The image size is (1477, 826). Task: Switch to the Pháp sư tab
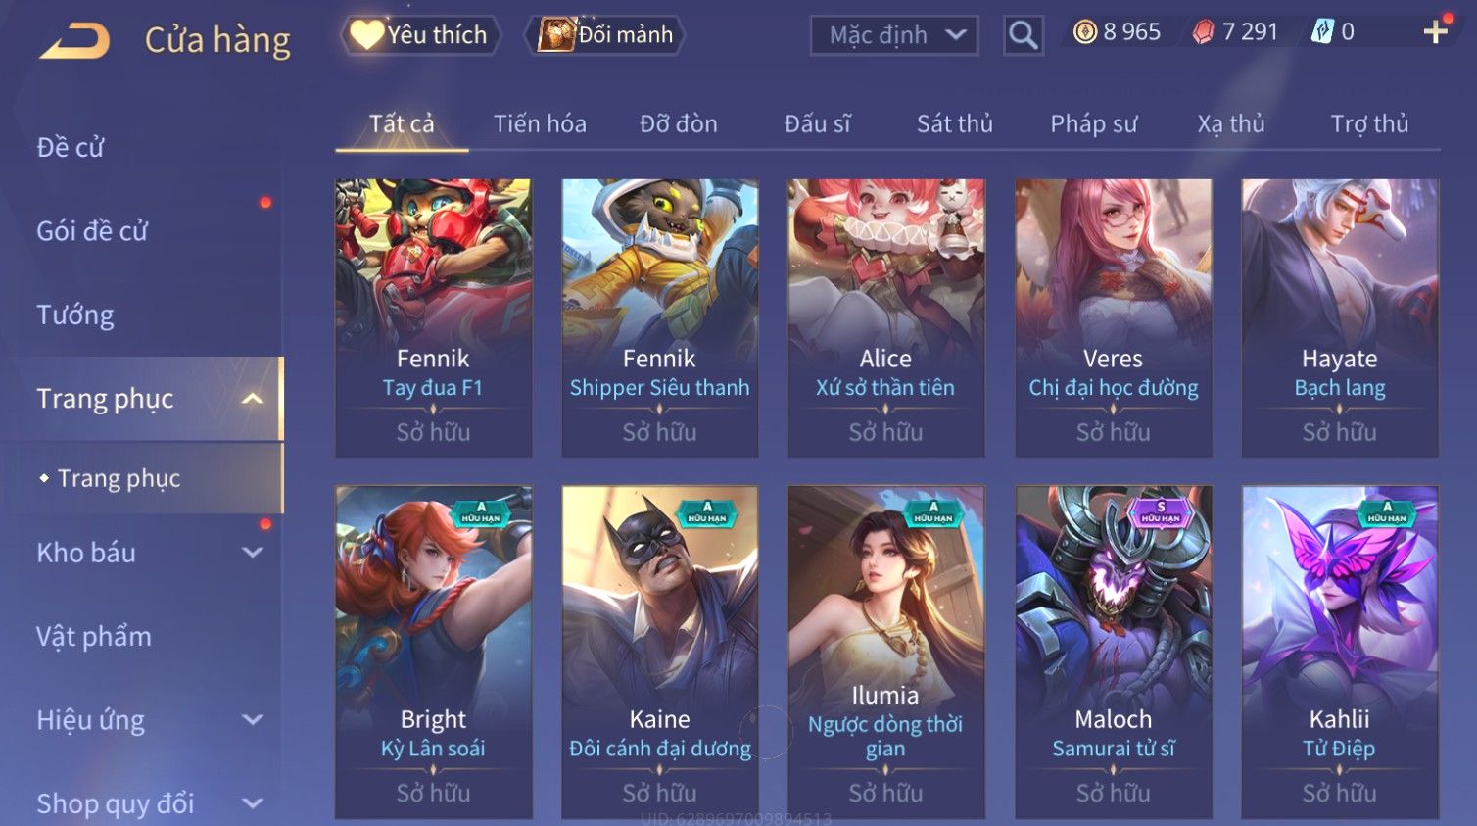coord(1093,124)
